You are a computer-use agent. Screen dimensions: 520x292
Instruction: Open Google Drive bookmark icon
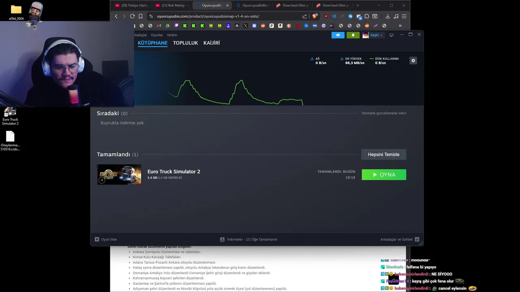[167, 26]
